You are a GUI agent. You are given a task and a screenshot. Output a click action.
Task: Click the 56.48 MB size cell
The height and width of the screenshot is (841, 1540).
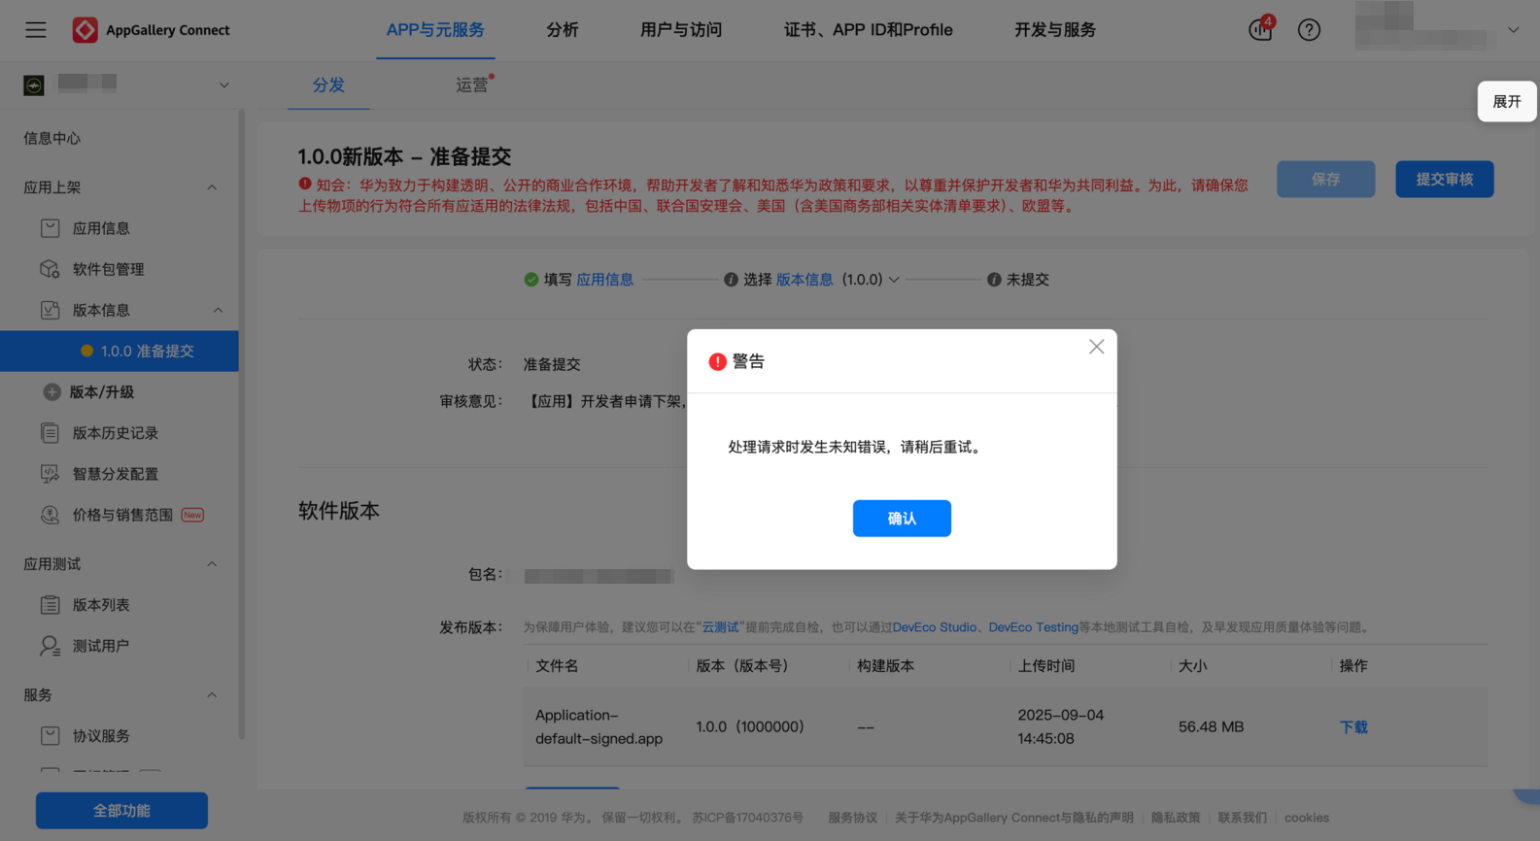click(1211, 727)
